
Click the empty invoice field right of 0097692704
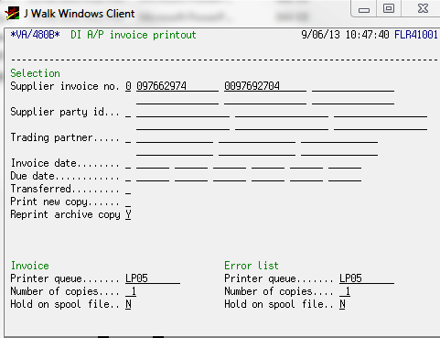[353, 86]
